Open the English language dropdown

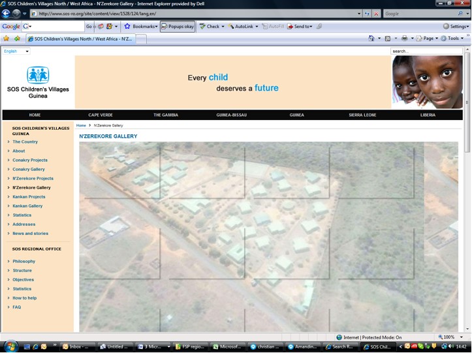[x=16, y=51]
